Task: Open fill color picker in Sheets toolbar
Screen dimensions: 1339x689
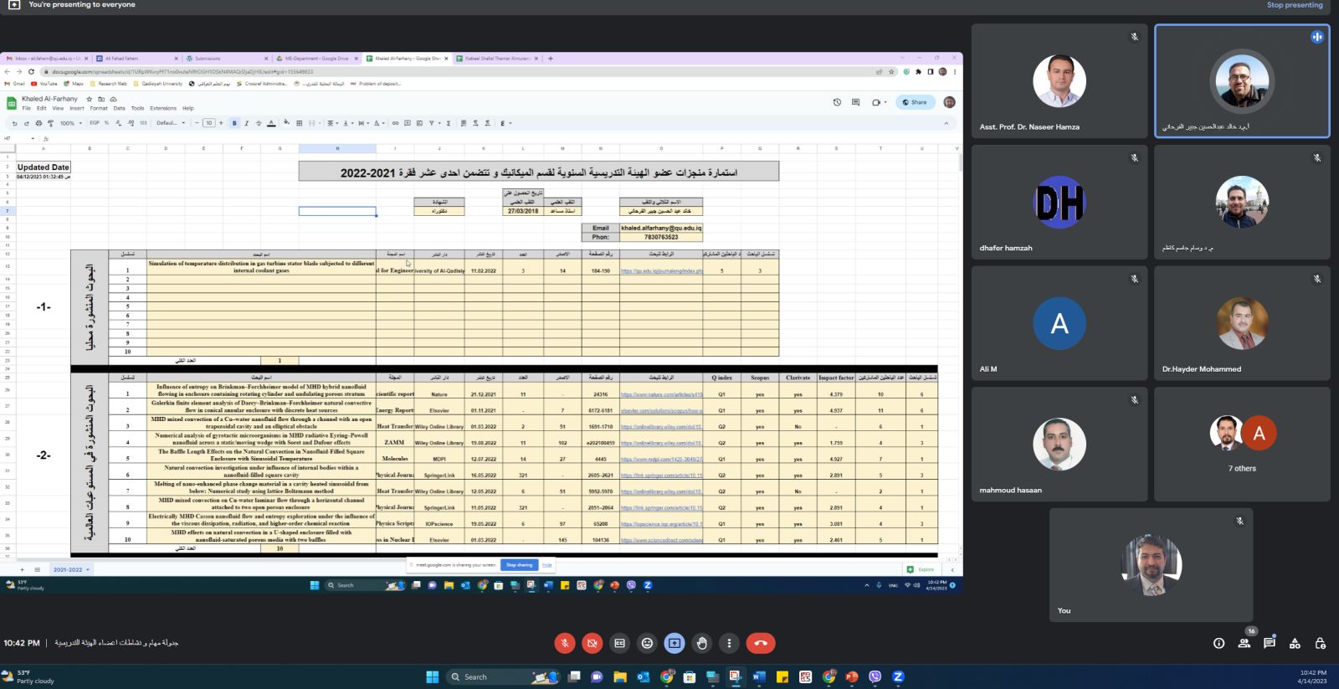Action: [x=287, y=123]
